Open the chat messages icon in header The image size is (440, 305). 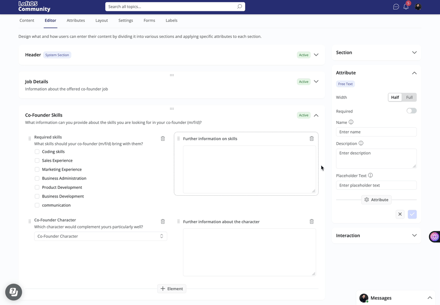396,7
